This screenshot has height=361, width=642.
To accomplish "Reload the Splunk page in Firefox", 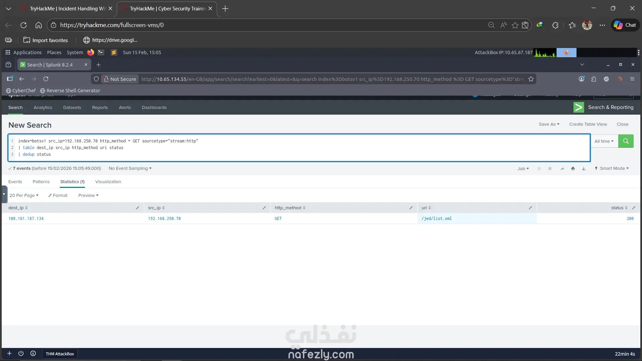I will [46, 79].
